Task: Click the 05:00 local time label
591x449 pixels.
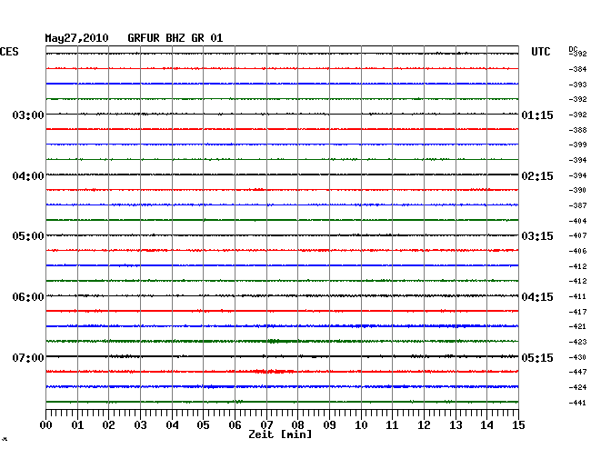Action: 28,236
